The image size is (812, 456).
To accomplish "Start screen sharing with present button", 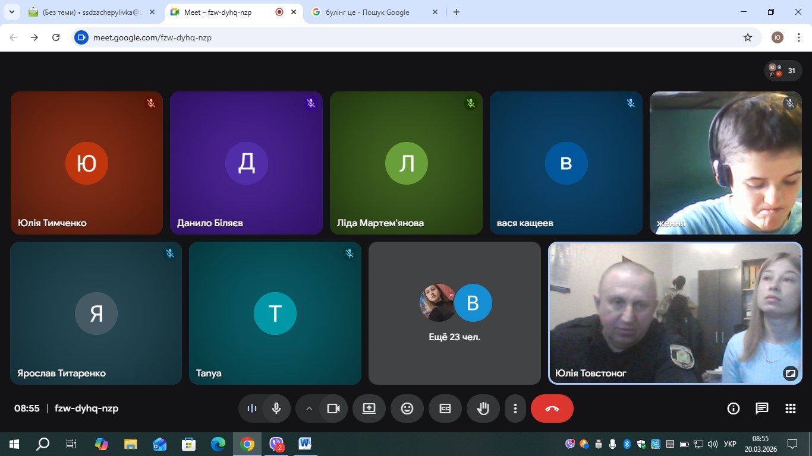I will [x=369, y=408].
